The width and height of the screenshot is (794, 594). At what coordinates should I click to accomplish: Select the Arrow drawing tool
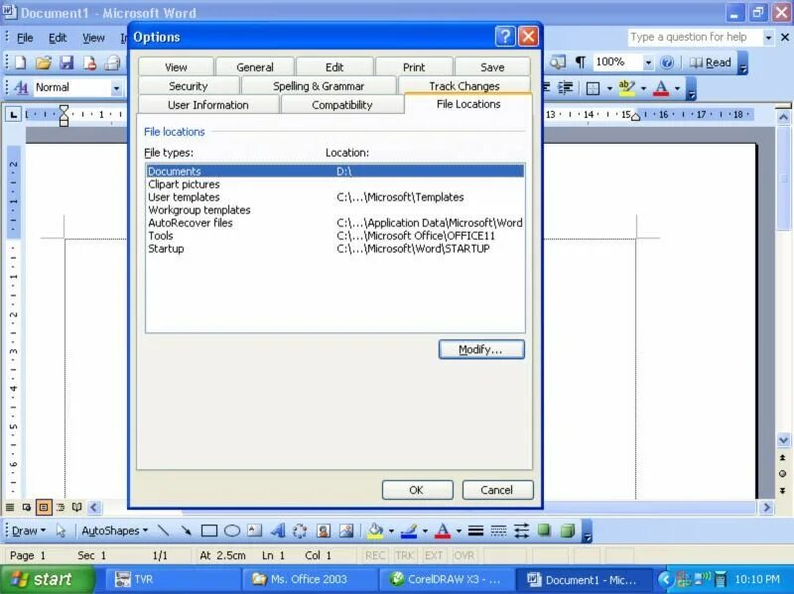tap(186, 531)
